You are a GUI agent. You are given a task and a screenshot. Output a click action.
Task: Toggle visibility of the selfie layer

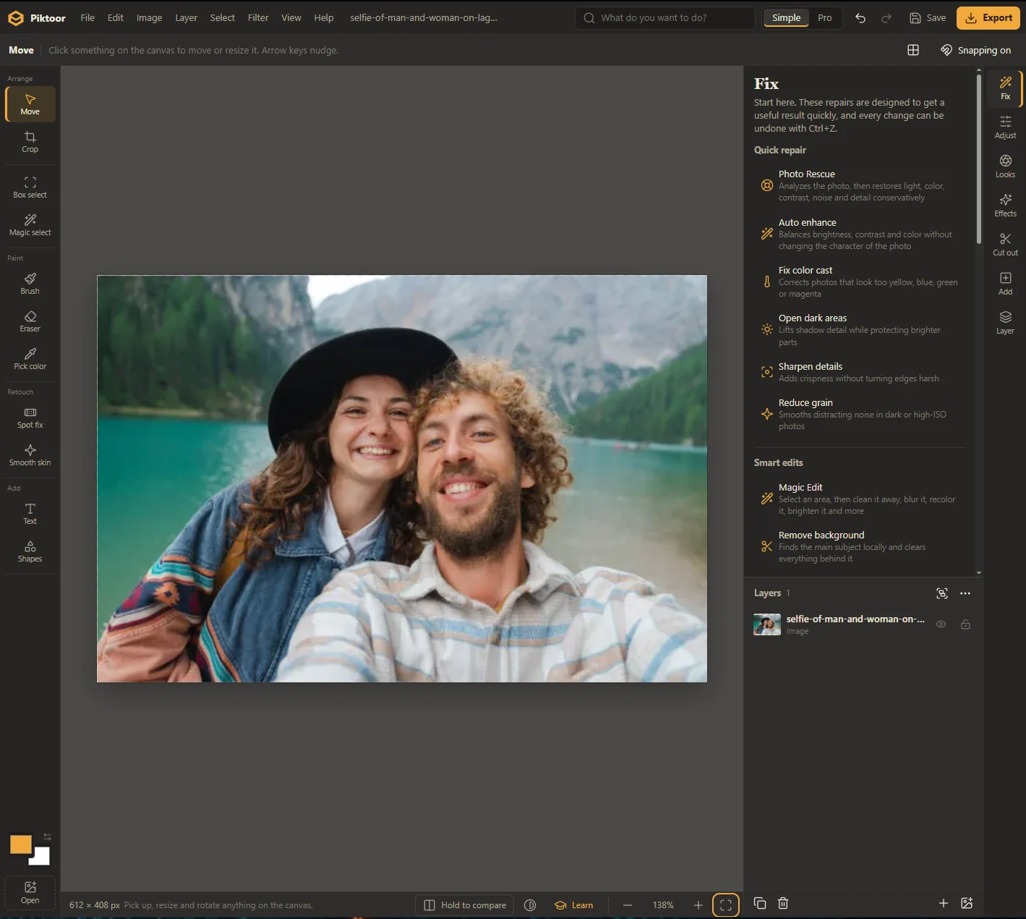click(x=941, y=624)
